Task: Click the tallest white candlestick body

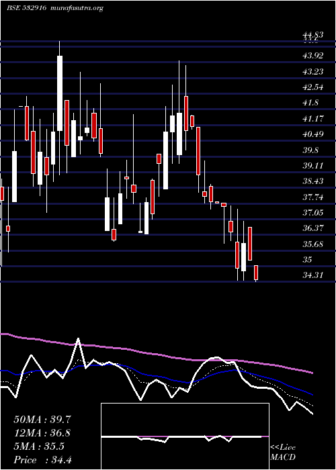Action: tap(60, 93)
